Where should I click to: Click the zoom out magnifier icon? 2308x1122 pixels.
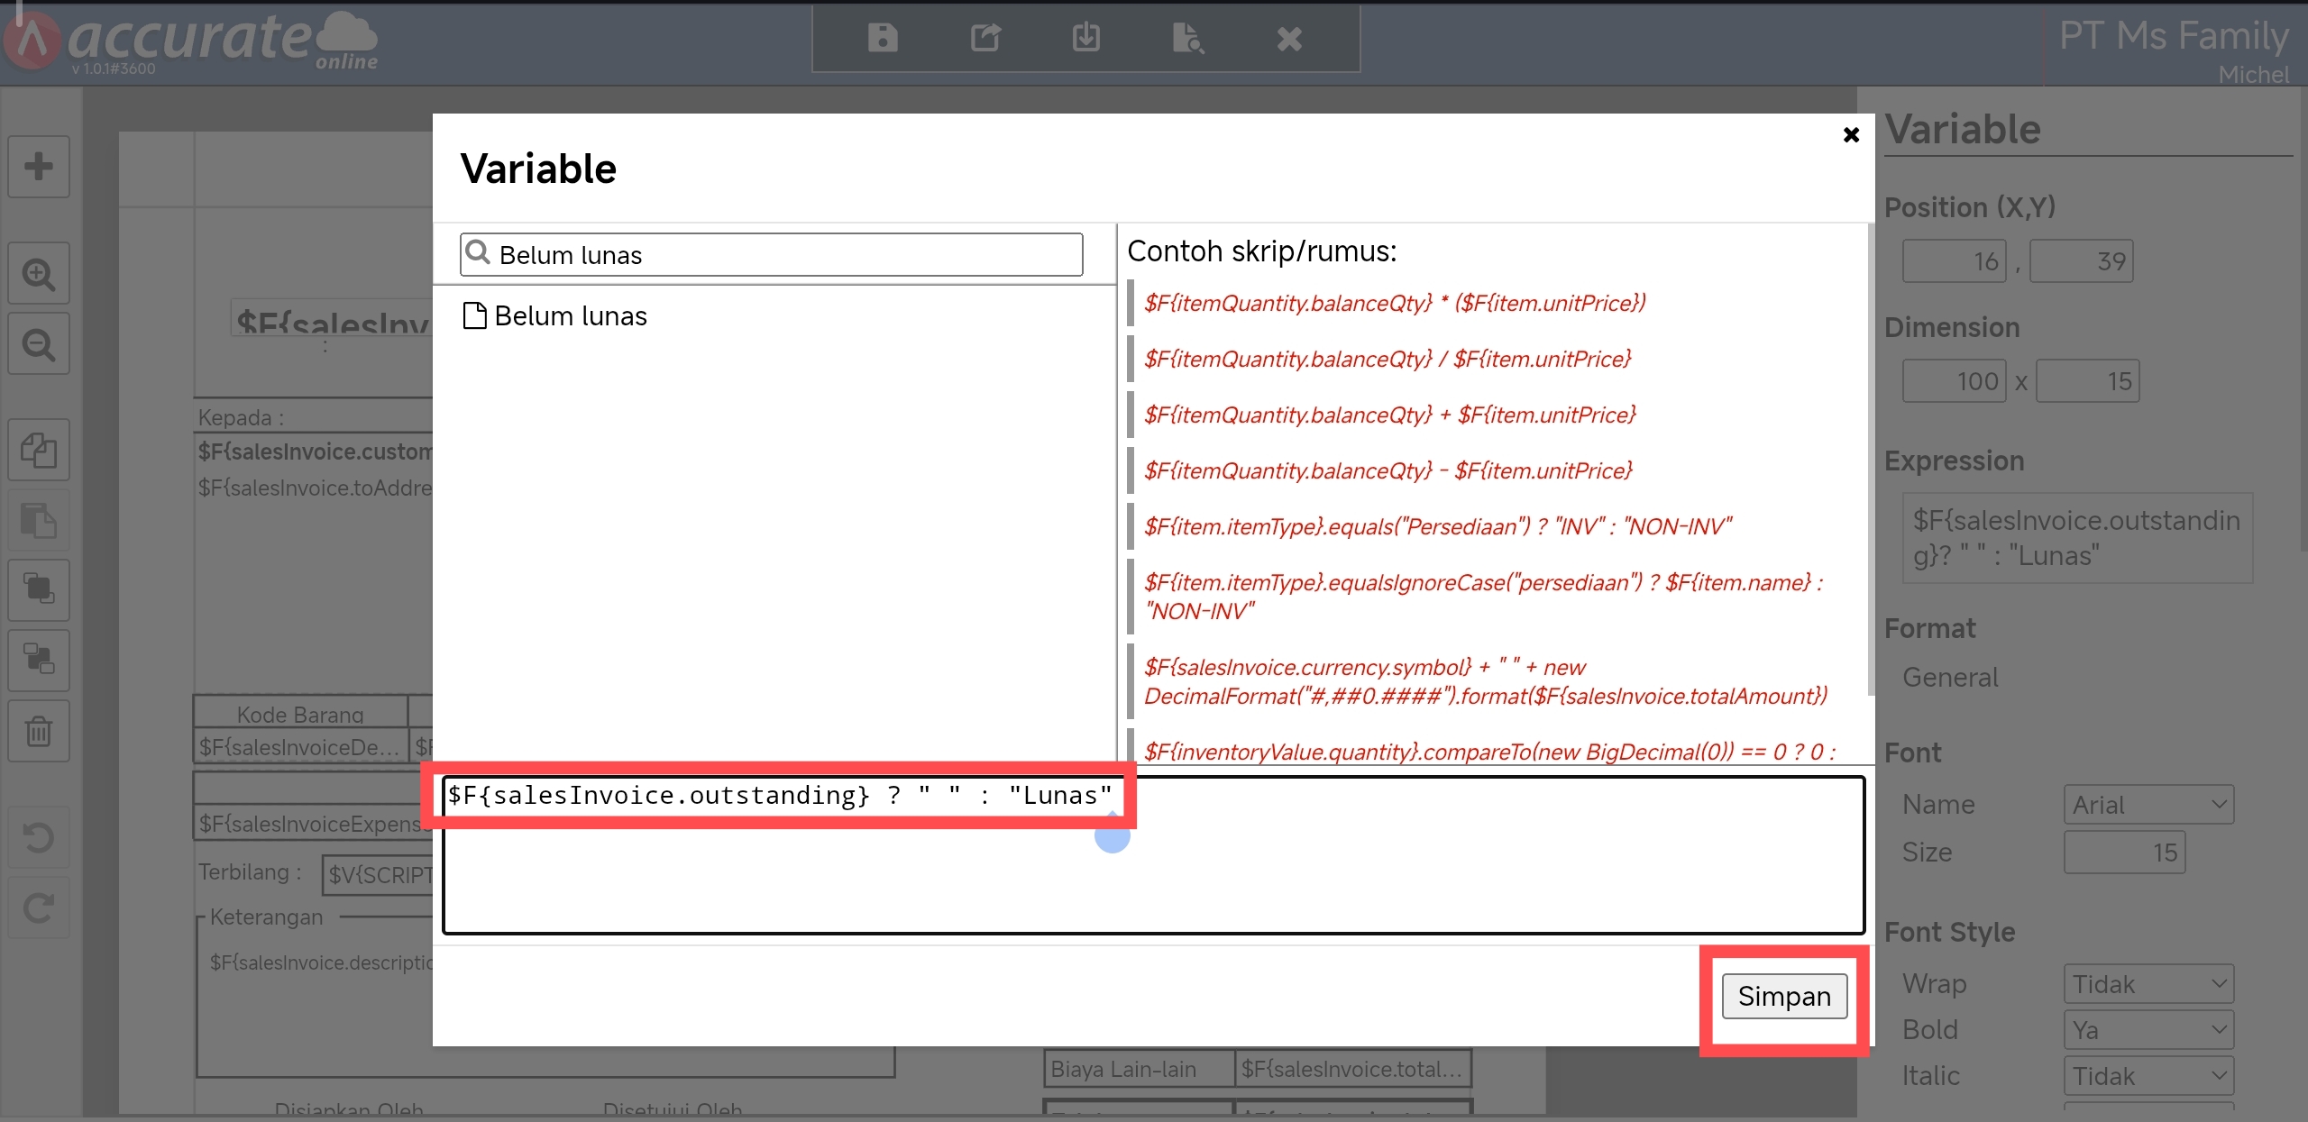point(39,344)
